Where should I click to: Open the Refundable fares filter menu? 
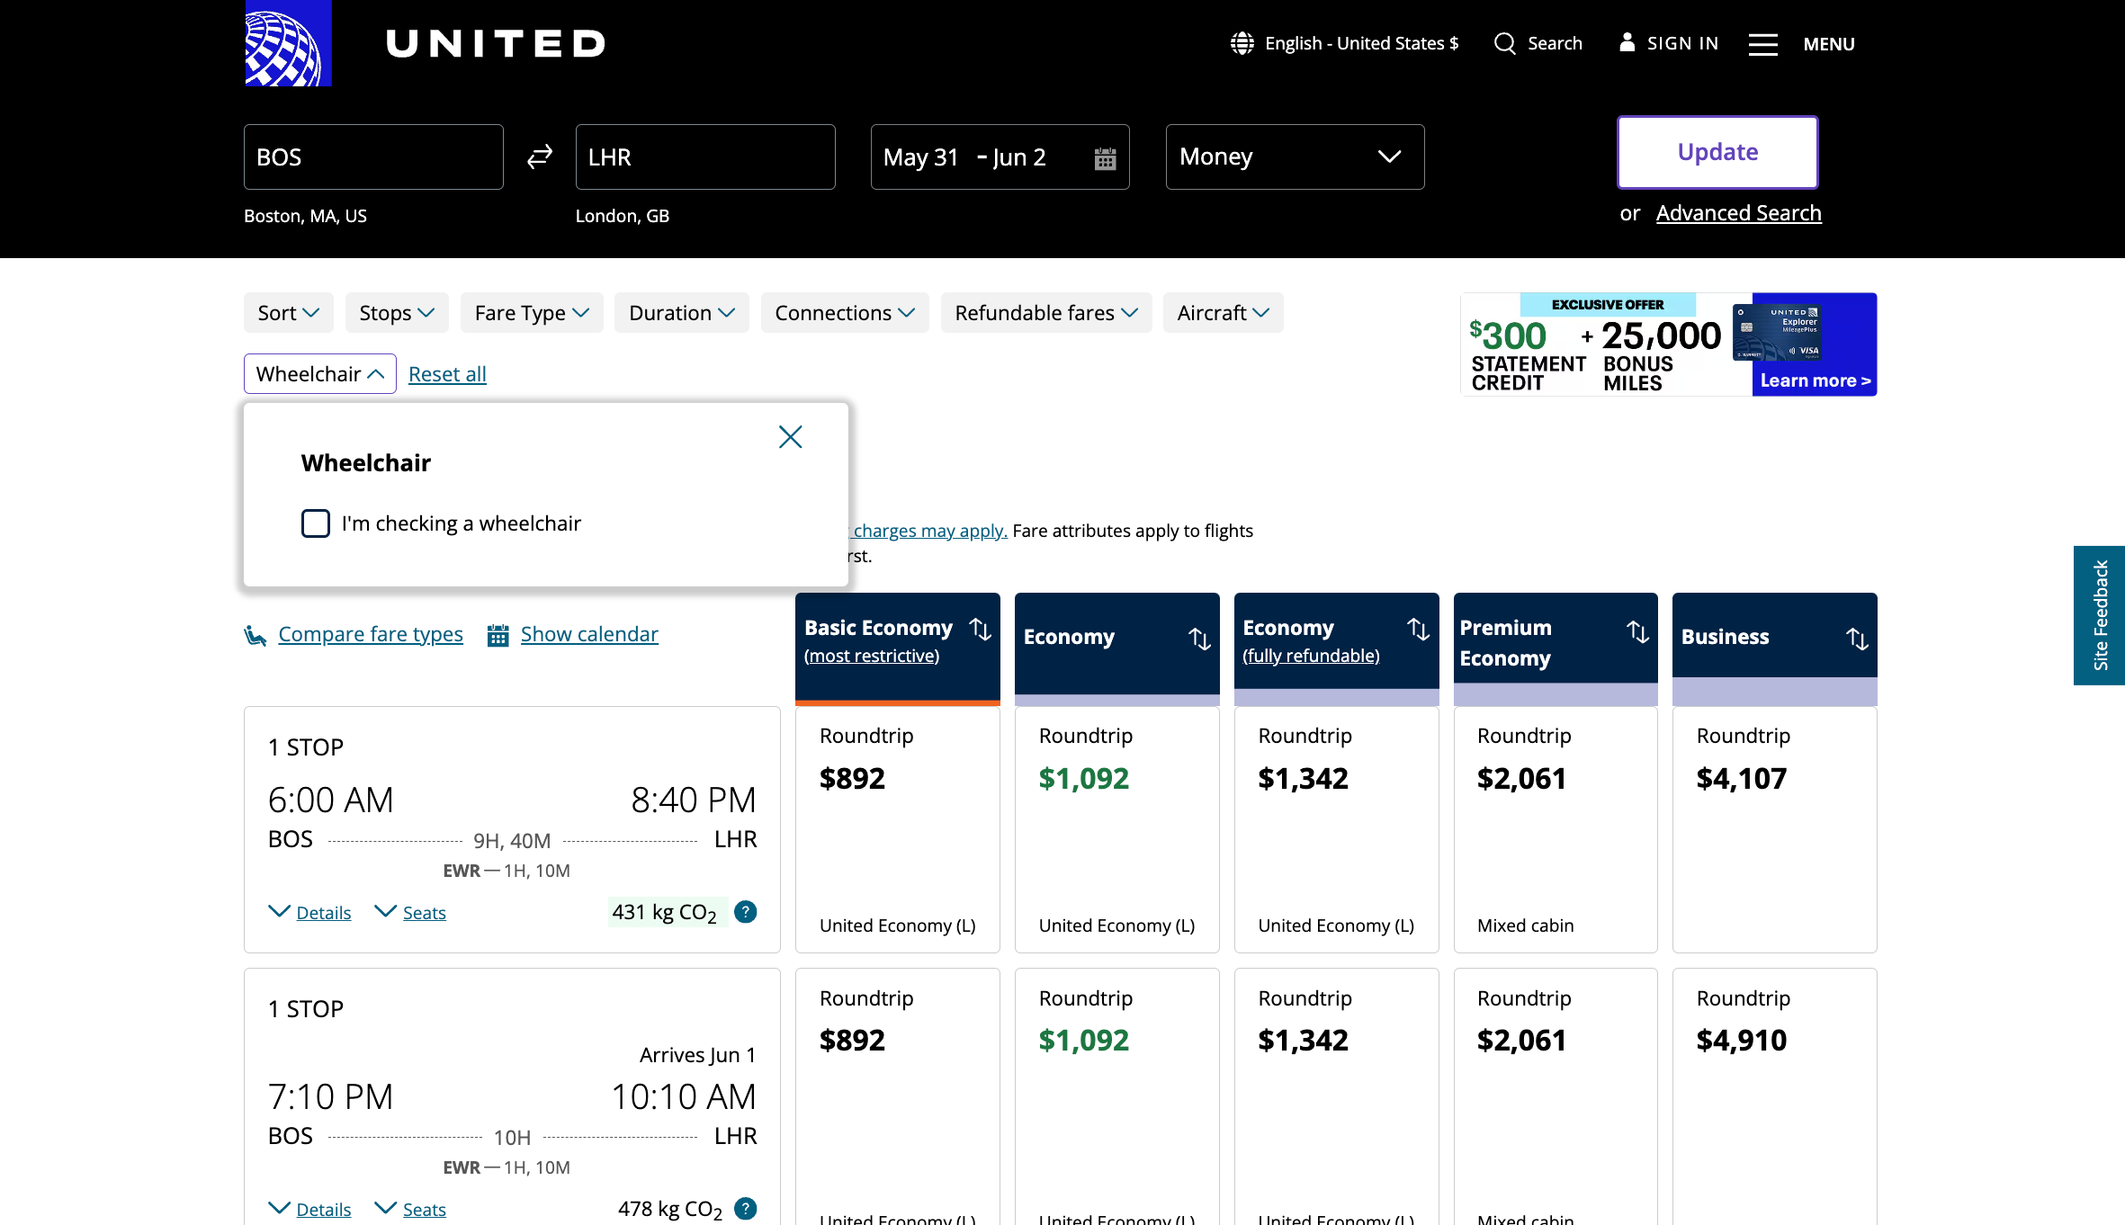tap(1045, 313)
